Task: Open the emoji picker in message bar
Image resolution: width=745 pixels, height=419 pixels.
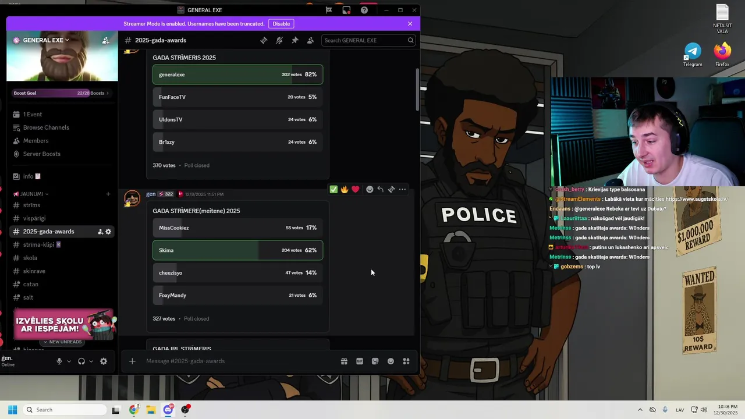Action: [391, 361]
